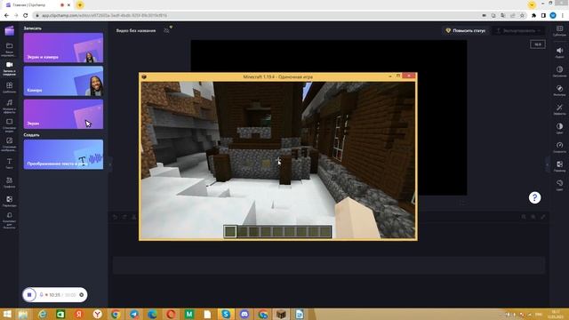This screenshot has width=569, height=320.
Task: Open the Music and effects section
Action: point(9,107)
